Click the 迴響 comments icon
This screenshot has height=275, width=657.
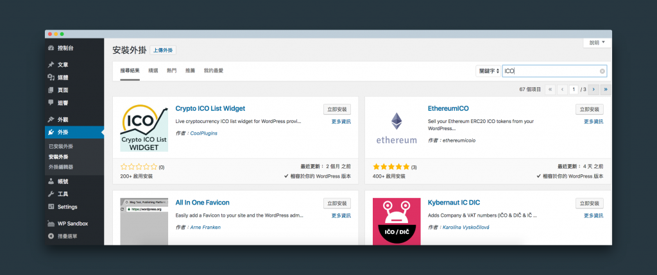tap(51, 103)
